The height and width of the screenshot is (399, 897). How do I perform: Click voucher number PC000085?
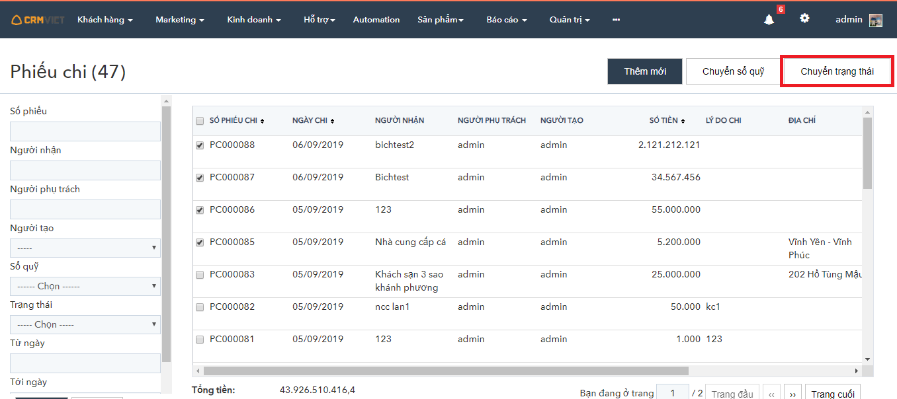(x=232, y=242)
